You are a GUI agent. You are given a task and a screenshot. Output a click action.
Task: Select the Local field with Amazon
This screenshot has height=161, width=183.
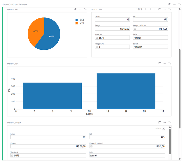pos(150,47)
